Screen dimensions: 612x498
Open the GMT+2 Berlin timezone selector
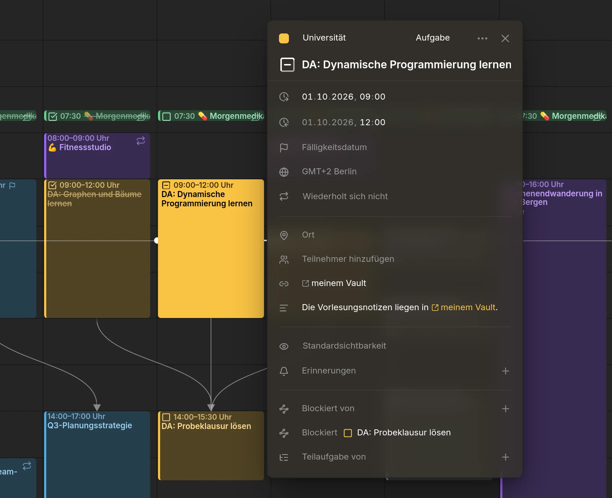329,171
